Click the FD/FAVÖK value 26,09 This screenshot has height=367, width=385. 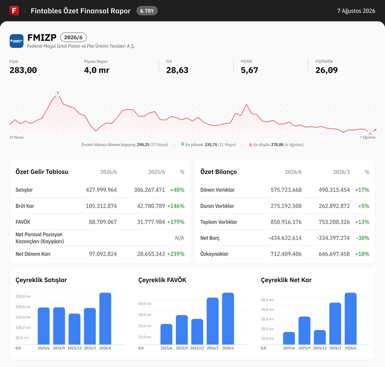click(x=327, y=70)
